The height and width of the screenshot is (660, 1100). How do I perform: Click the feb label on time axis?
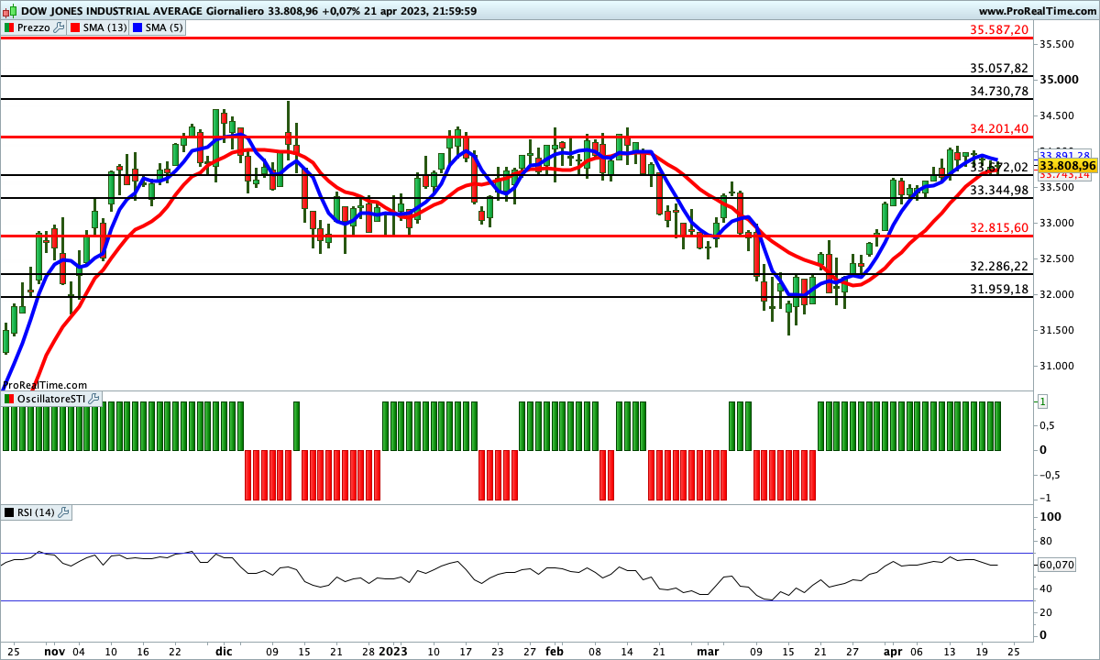pyautogui.click(x=554, y=651)
